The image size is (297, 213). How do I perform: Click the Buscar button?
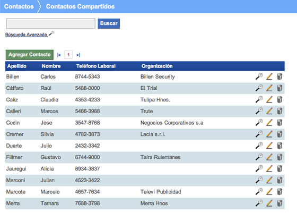[109, 23]
